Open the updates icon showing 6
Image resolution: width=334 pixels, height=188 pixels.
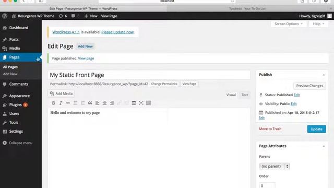pyautogui.click(x=63, y=16)
